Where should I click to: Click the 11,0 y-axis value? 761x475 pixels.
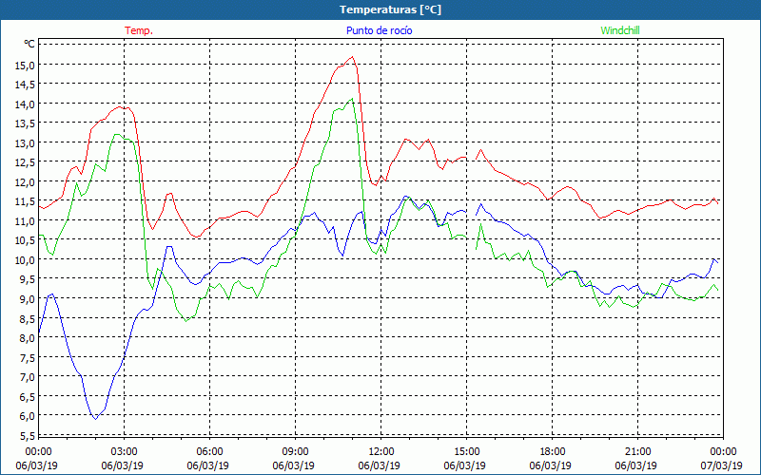tap(26, 221)
